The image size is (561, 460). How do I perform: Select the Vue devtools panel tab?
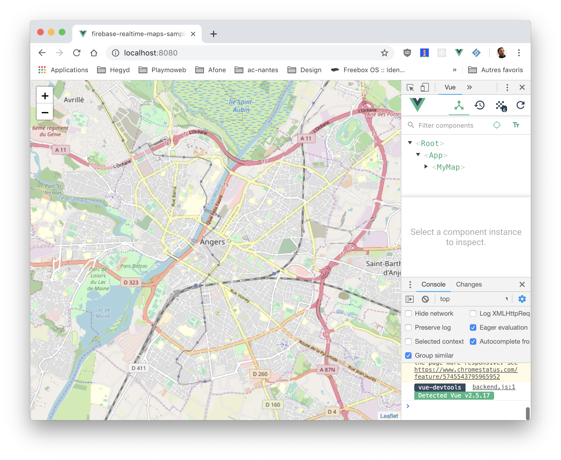[x=450, y=88]
